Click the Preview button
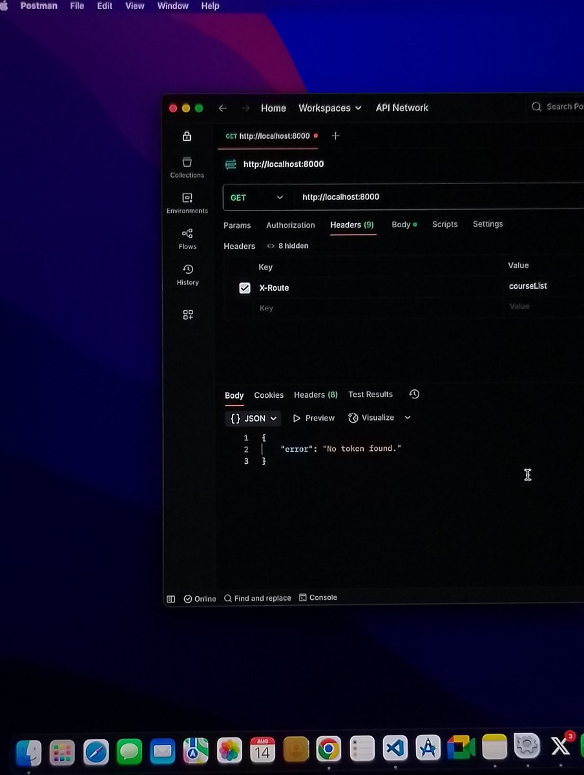This screenshot has height=775, width=584. (314, 418)
